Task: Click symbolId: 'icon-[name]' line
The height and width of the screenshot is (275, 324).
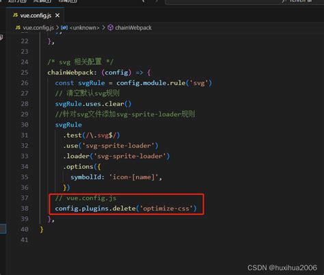Action: [x=116, y=177]
